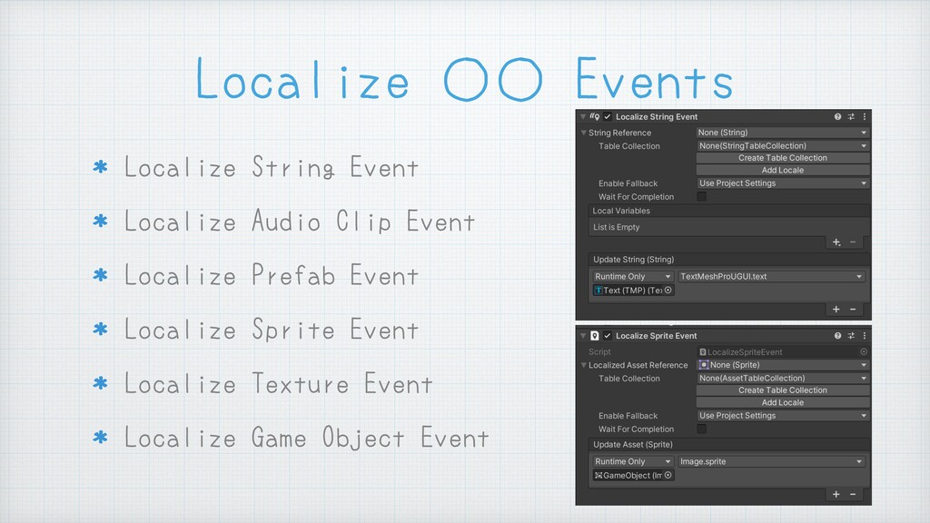Click the Localize String Event component icon

pos(595,117)
